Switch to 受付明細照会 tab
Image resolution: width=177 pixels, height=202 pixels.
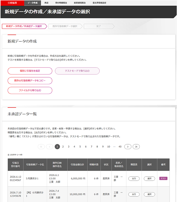(61, 3)
